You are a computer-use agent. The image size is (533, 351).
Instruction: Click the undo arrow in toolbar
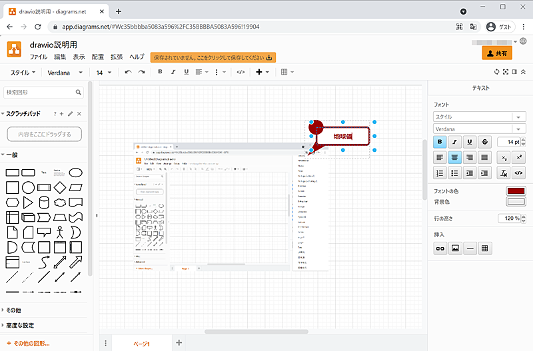[128, 72]
